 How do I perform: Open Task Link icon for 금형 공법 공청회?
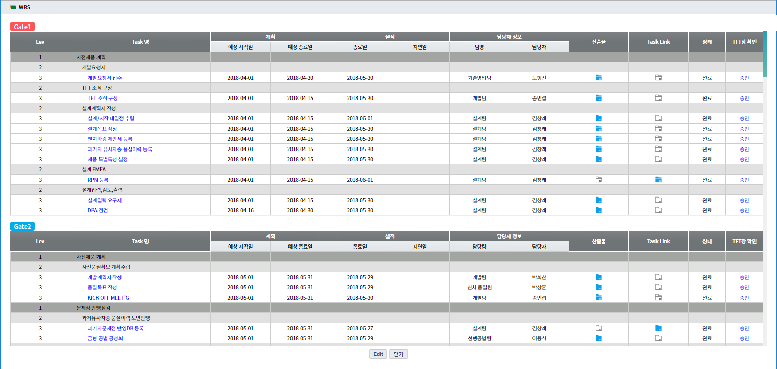(659, 338)
